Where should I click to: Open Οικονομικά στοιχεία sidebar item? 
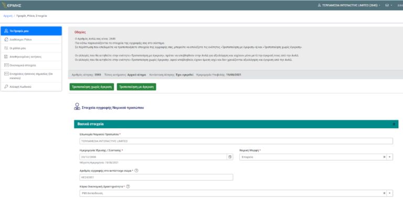(31, 65)
